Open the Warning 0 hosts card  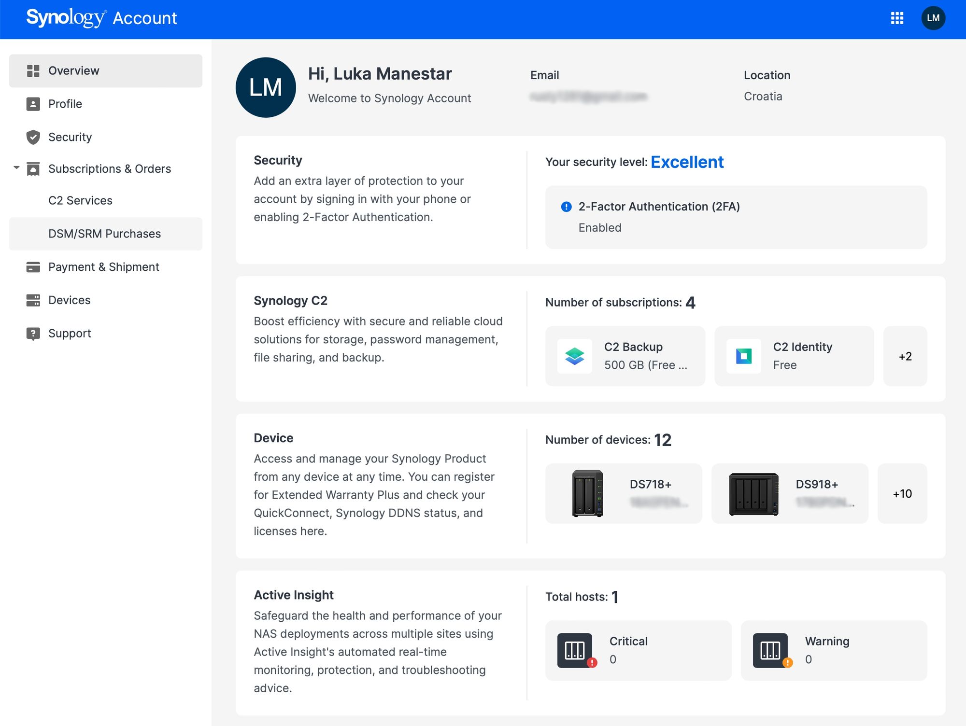(834, 651)
